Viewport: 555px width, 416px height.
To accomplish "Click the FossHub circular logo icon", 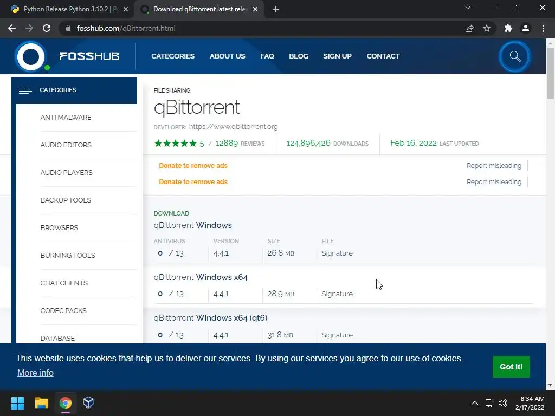I will click(31, 56).
